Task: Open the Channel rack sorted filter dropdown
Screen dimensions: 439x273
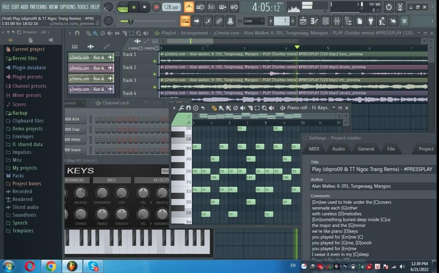Action: [x=75, y=103]
